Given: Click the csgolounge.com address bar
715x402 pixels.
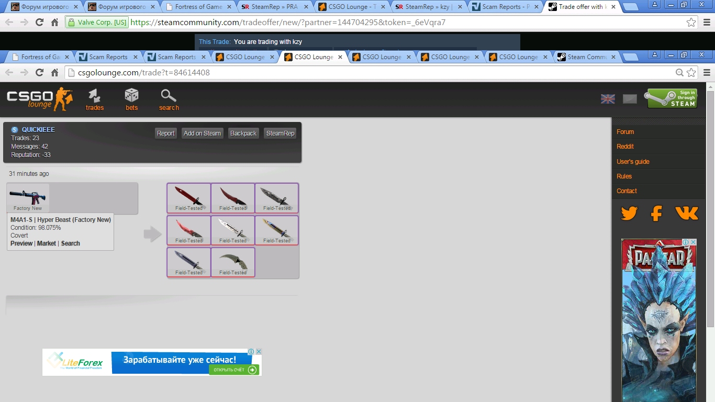Looking at the screenshot, I should click(x=366, y=73).
